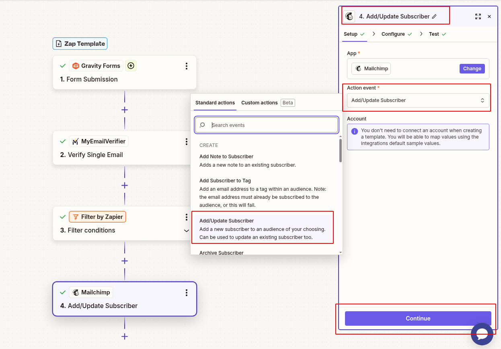501x349 pixels.
Task: Expand the panel to fullscreen view
Action: click(478, 16)
